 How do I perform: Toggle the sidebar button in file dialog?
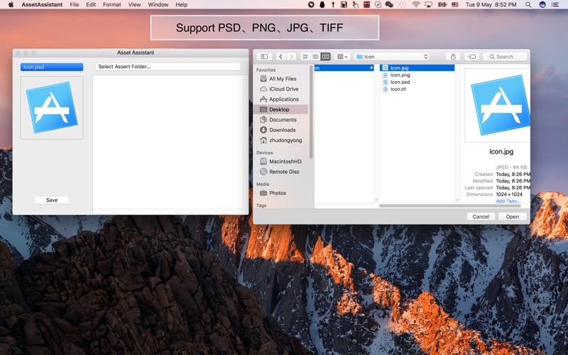(264, 57)
